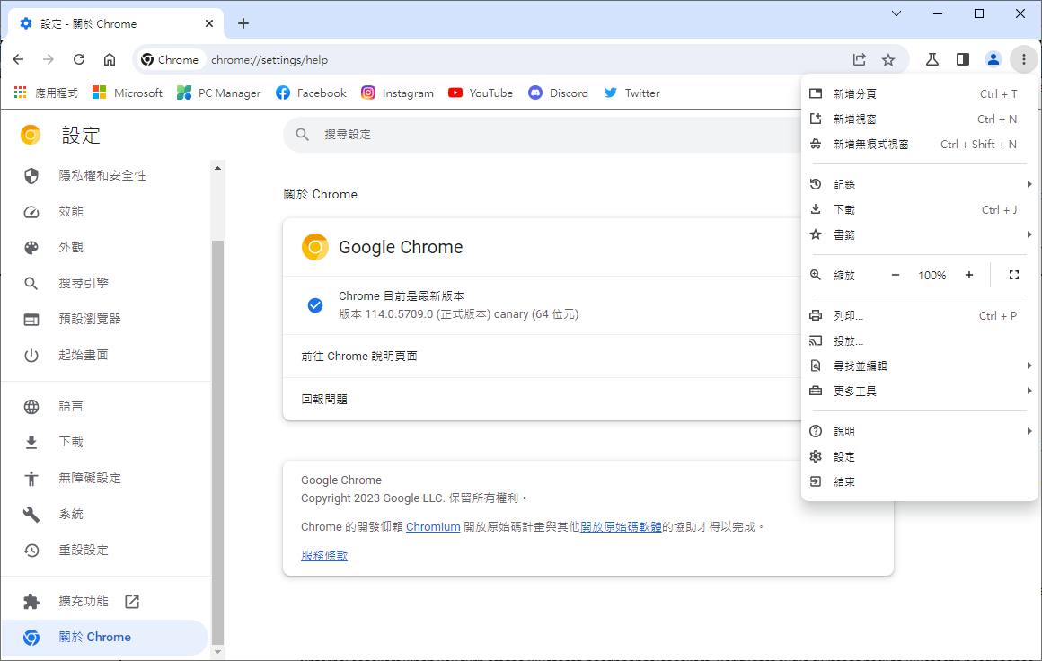Viewport: 1042px width, 661px height.
Task: Reload the page with refresh icon
Action: tap(79, 60)
